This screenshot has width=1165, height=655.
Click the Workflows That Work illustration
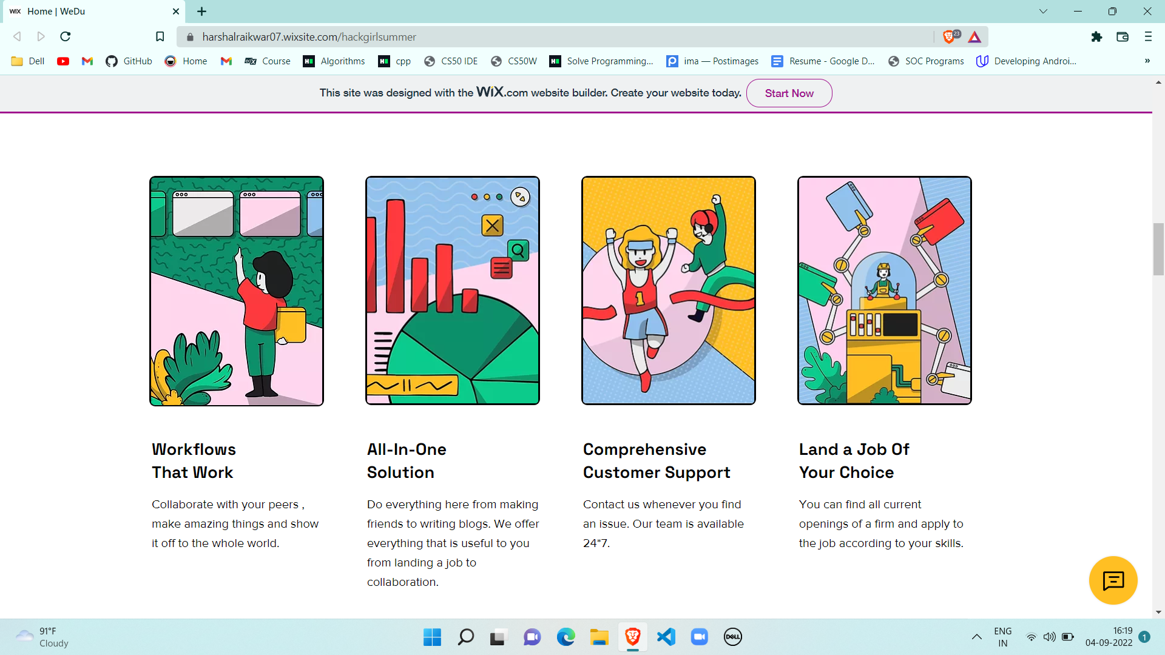click(237, 291)
